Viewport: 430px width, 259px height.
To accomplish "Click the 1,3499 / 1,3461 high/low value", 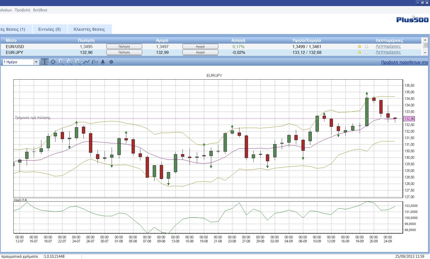I will point(307,47).
